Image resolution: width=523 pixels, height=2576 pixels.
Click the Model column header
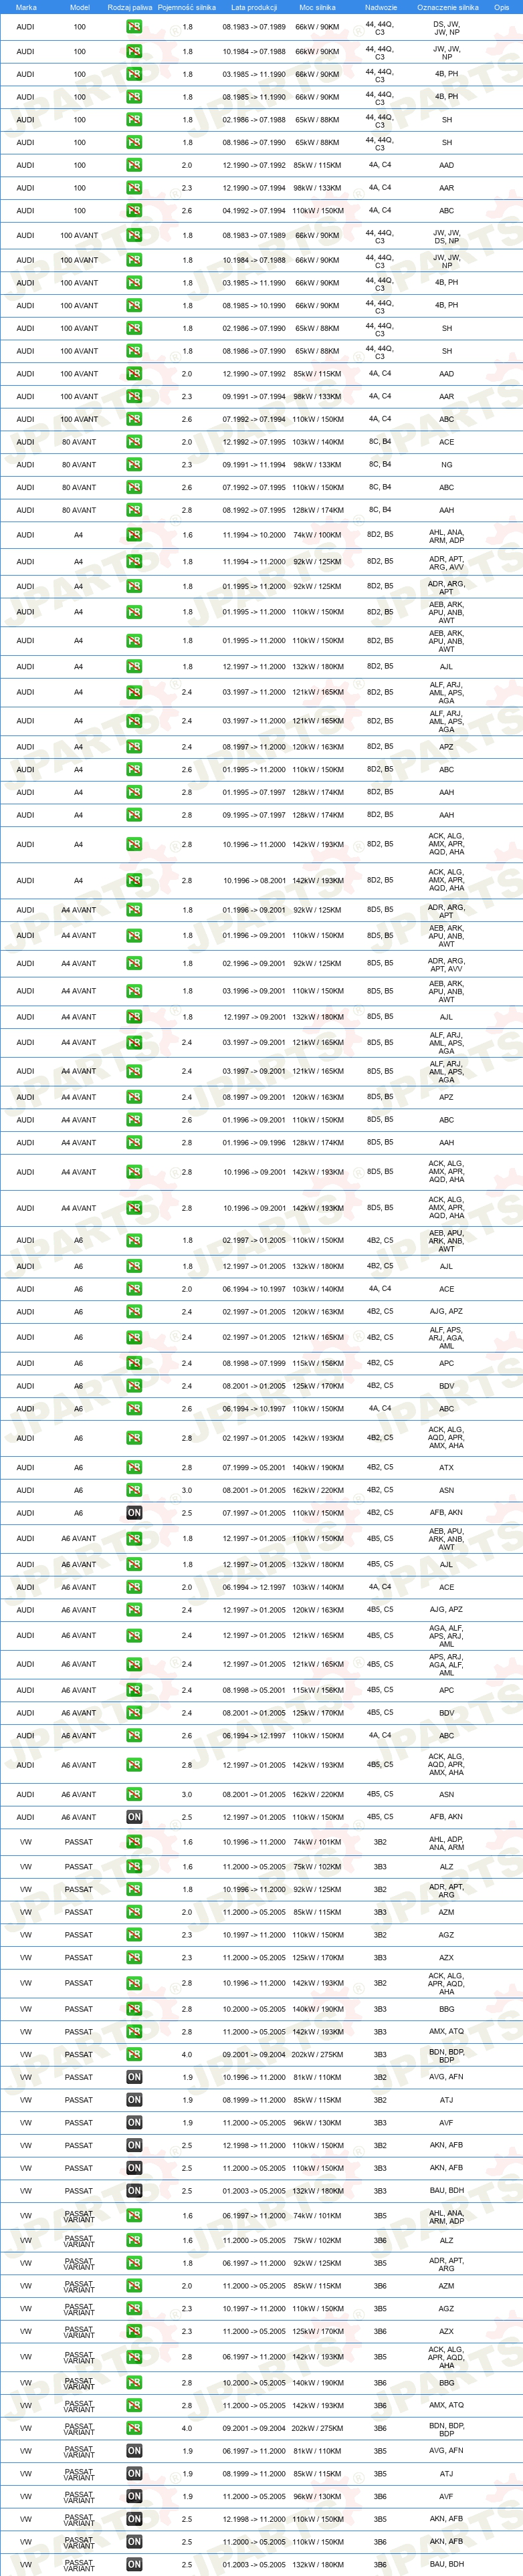[x=79, y=7]
